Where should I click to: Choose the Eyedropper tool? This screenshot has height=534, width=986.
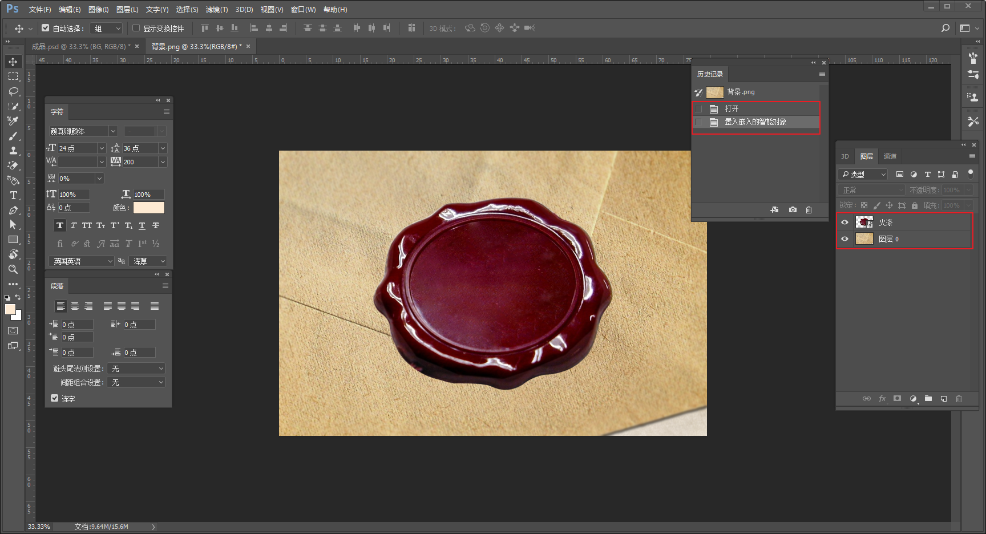(13, 121)
